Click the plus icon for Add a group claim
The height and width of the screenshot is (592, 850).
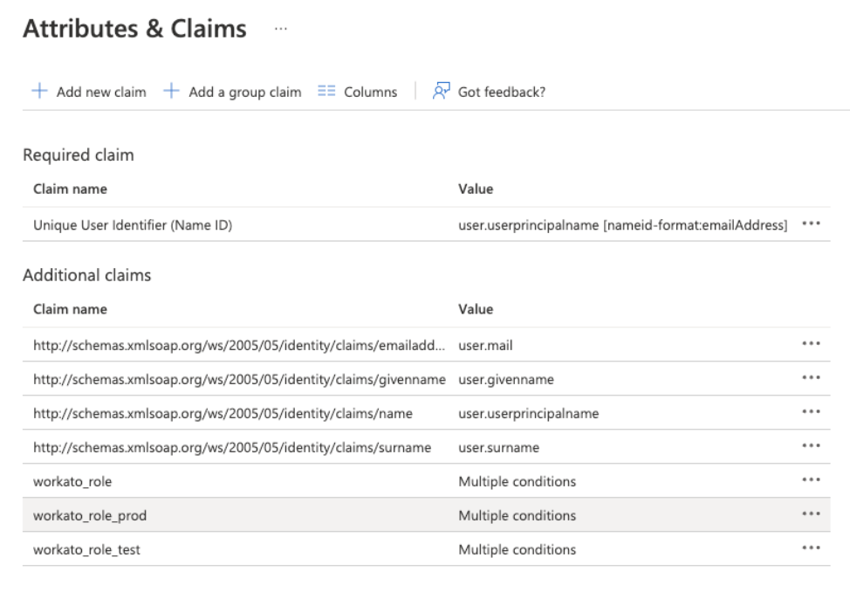tap(171, 92)
